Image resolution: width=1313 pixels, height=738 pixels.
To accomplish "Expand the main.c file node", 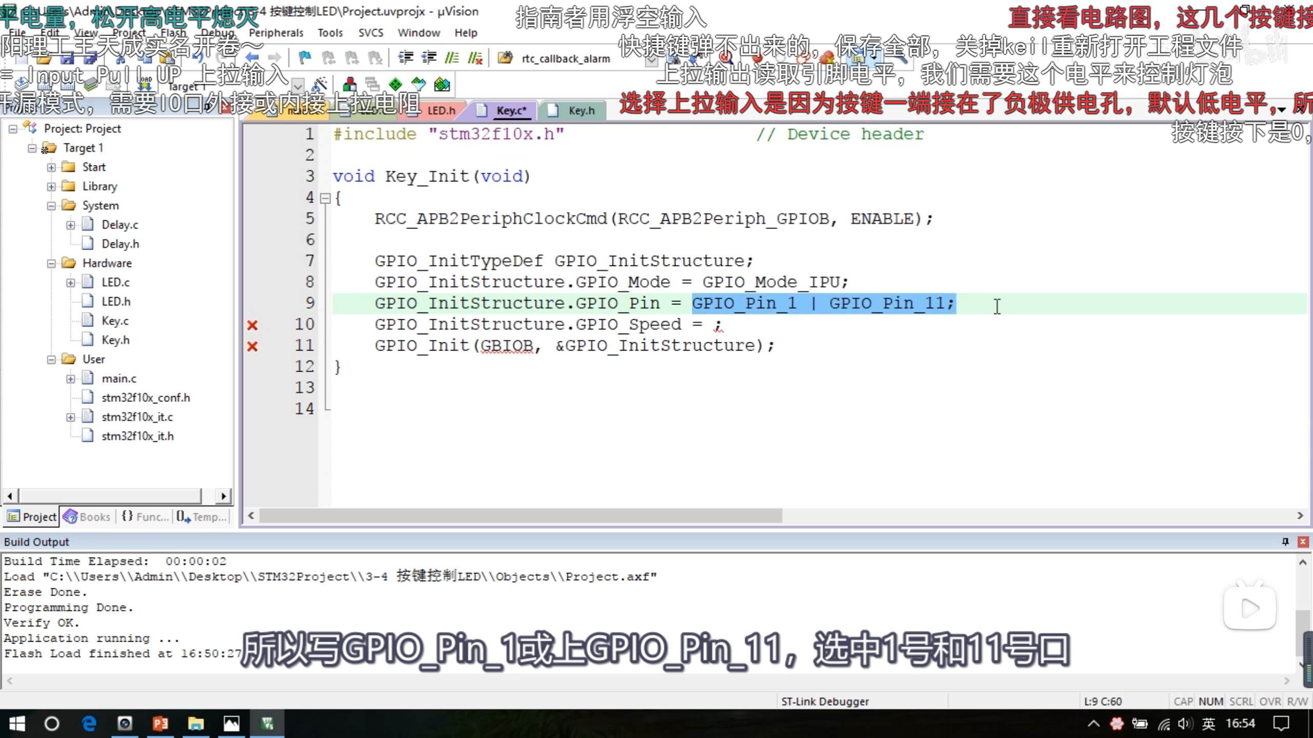I will [x=70, y=379].
